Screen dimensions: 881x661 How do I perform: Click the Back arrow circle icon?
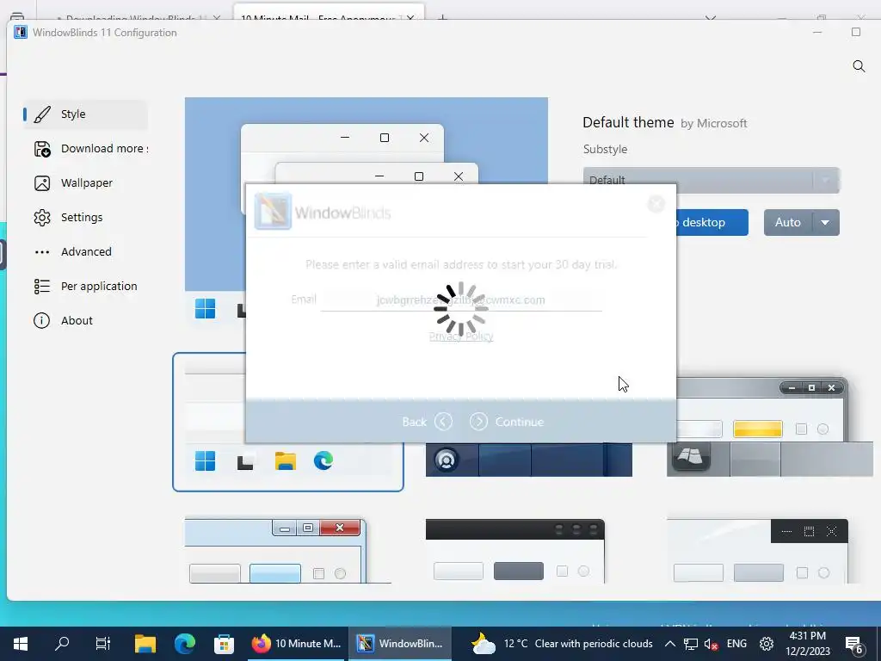click(x=443, y=422)
